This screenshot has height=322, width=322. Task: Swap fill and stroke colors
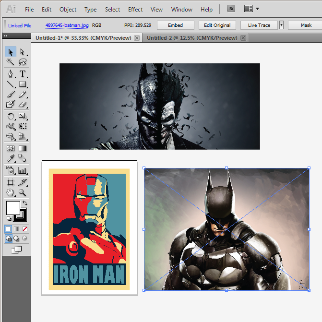coord(25,203)
